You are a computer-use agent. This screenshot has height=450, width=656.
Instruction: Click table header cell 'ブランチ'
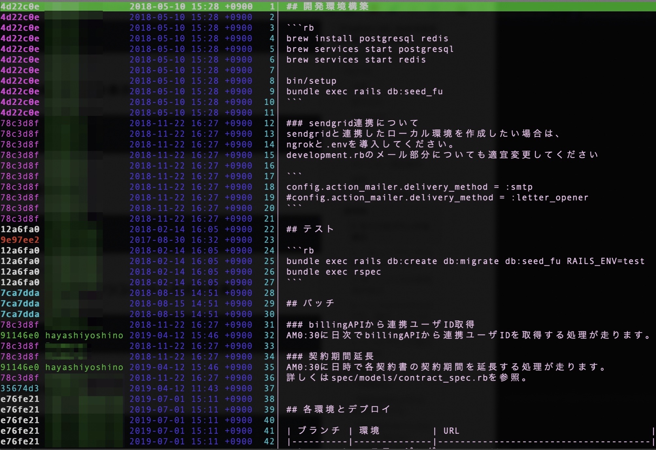pyautogui.click(x=319, y=431)
